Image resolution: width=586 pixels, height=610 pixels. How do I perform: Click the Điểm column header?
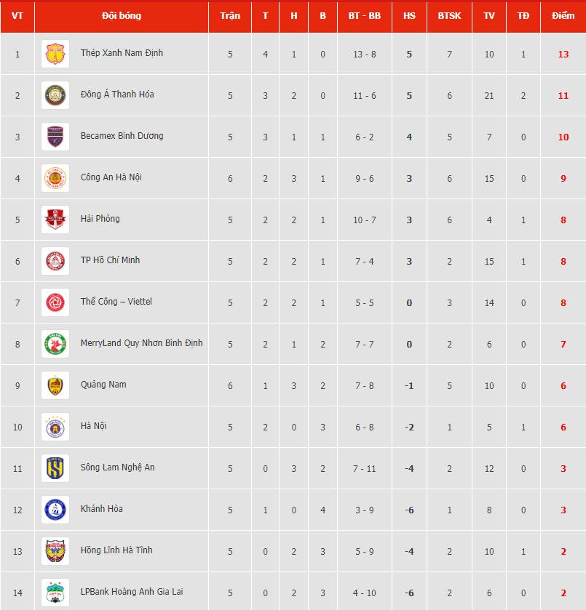point(563,15)
